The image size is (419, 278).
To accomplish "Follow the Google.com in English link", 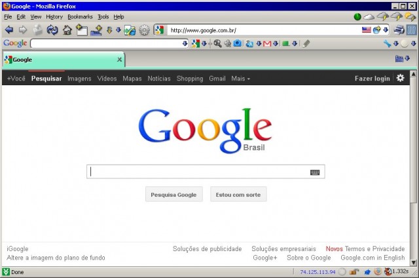I will point(373,258).
